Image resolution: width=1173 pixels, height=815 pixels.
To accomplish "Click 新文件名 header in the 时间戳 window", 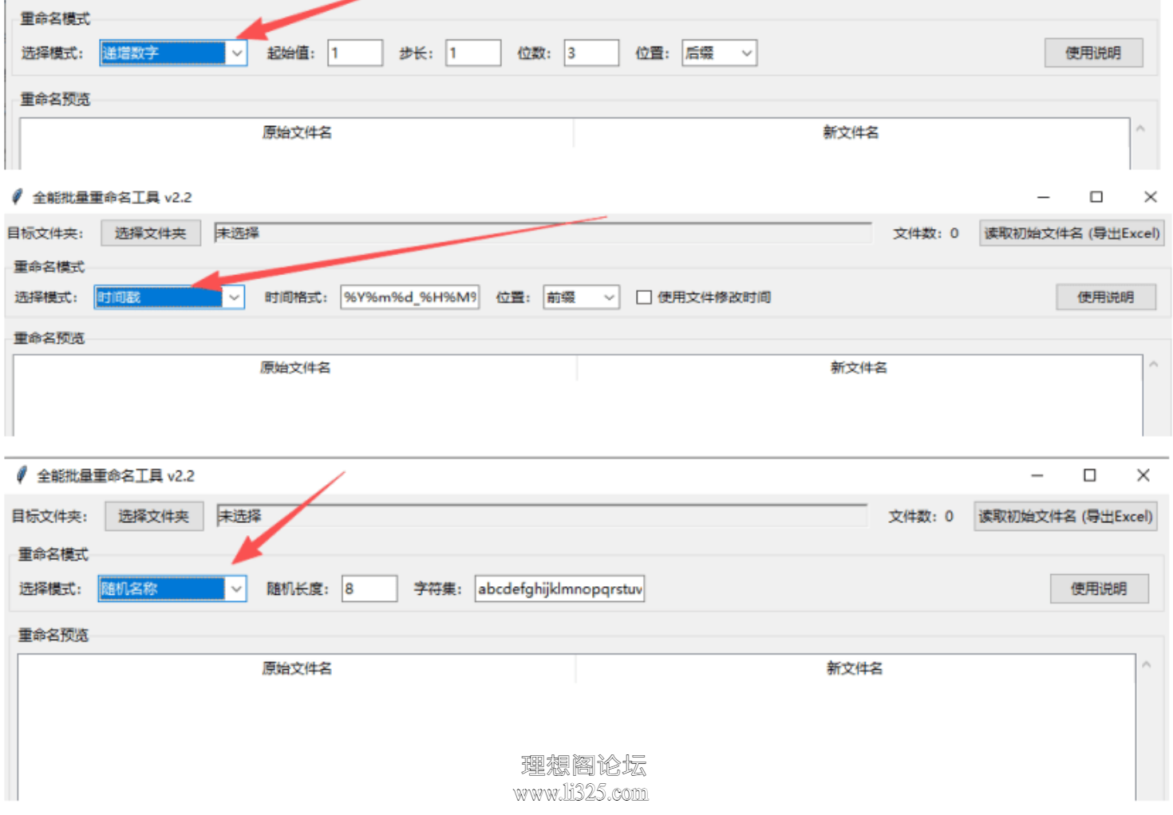I will (x=859, y=368).
